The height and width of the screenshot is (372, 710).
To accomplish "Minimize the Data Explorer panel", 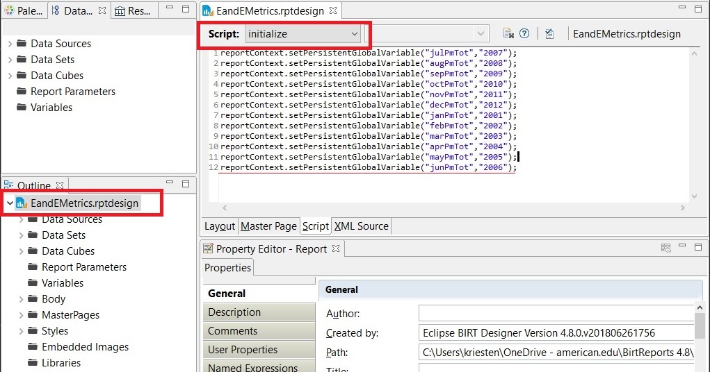I will (x=170, y=8).
